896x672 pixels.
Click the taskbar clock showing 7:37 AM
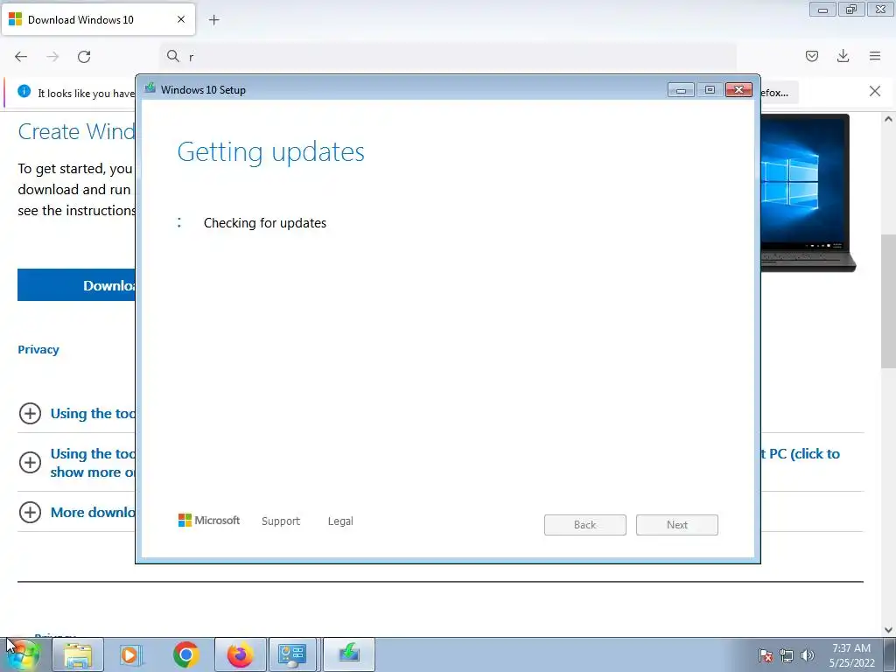[851, 654]
